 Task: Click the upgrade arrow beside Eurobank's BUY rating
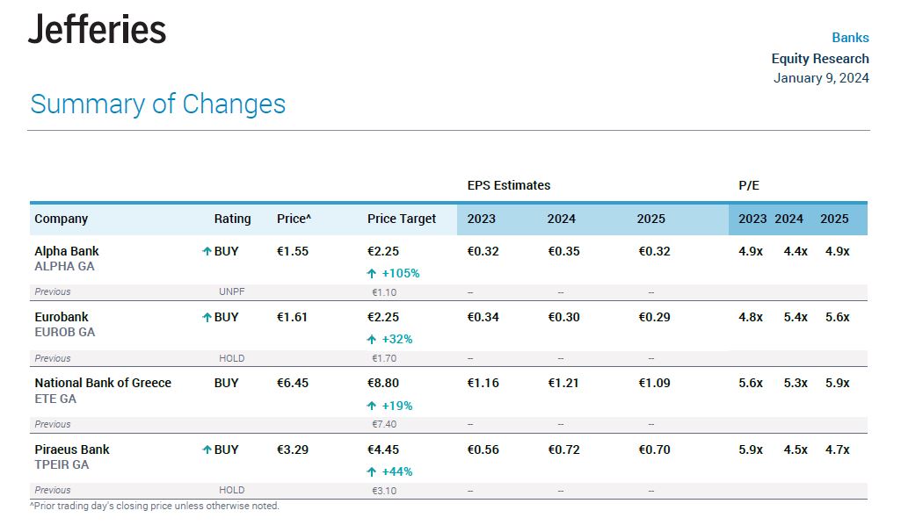(207, 318)
